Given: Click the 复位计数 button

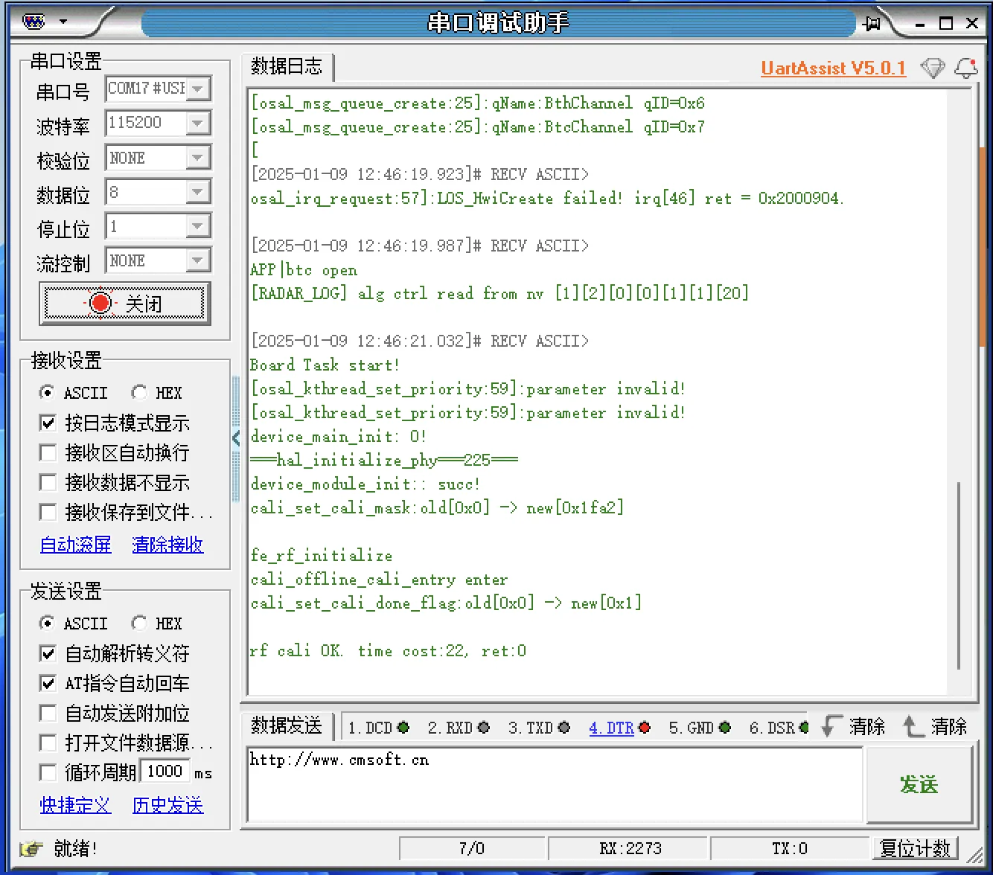Looking at the screenshot, I should 915,848.
